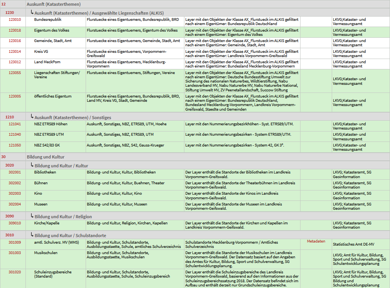Open the Metadaten link for Schulverzeichnis

tap(316, 241)
